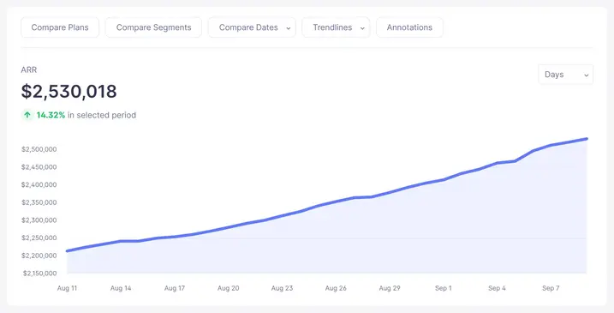Click the chart line's final data point
The height and width of the screenshot is (313, 614).
tap(587, 139)
